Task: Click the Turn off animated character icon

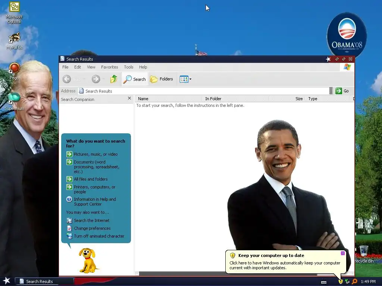Action: tap(69, 236)
